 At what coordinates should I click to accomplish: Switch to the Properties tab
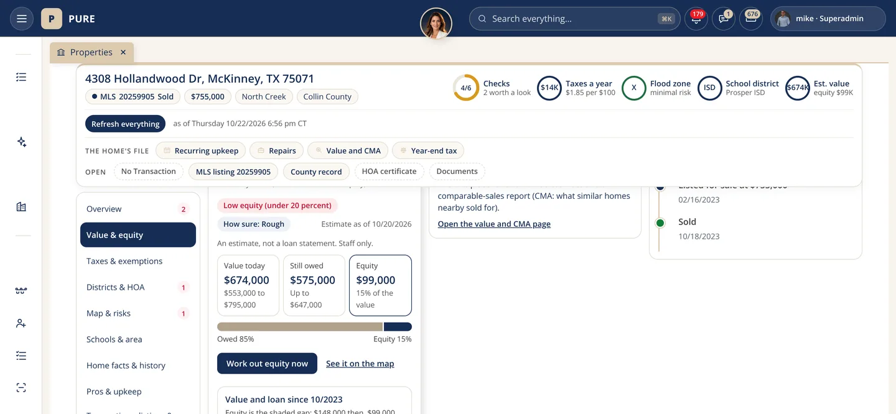[91, 52]
